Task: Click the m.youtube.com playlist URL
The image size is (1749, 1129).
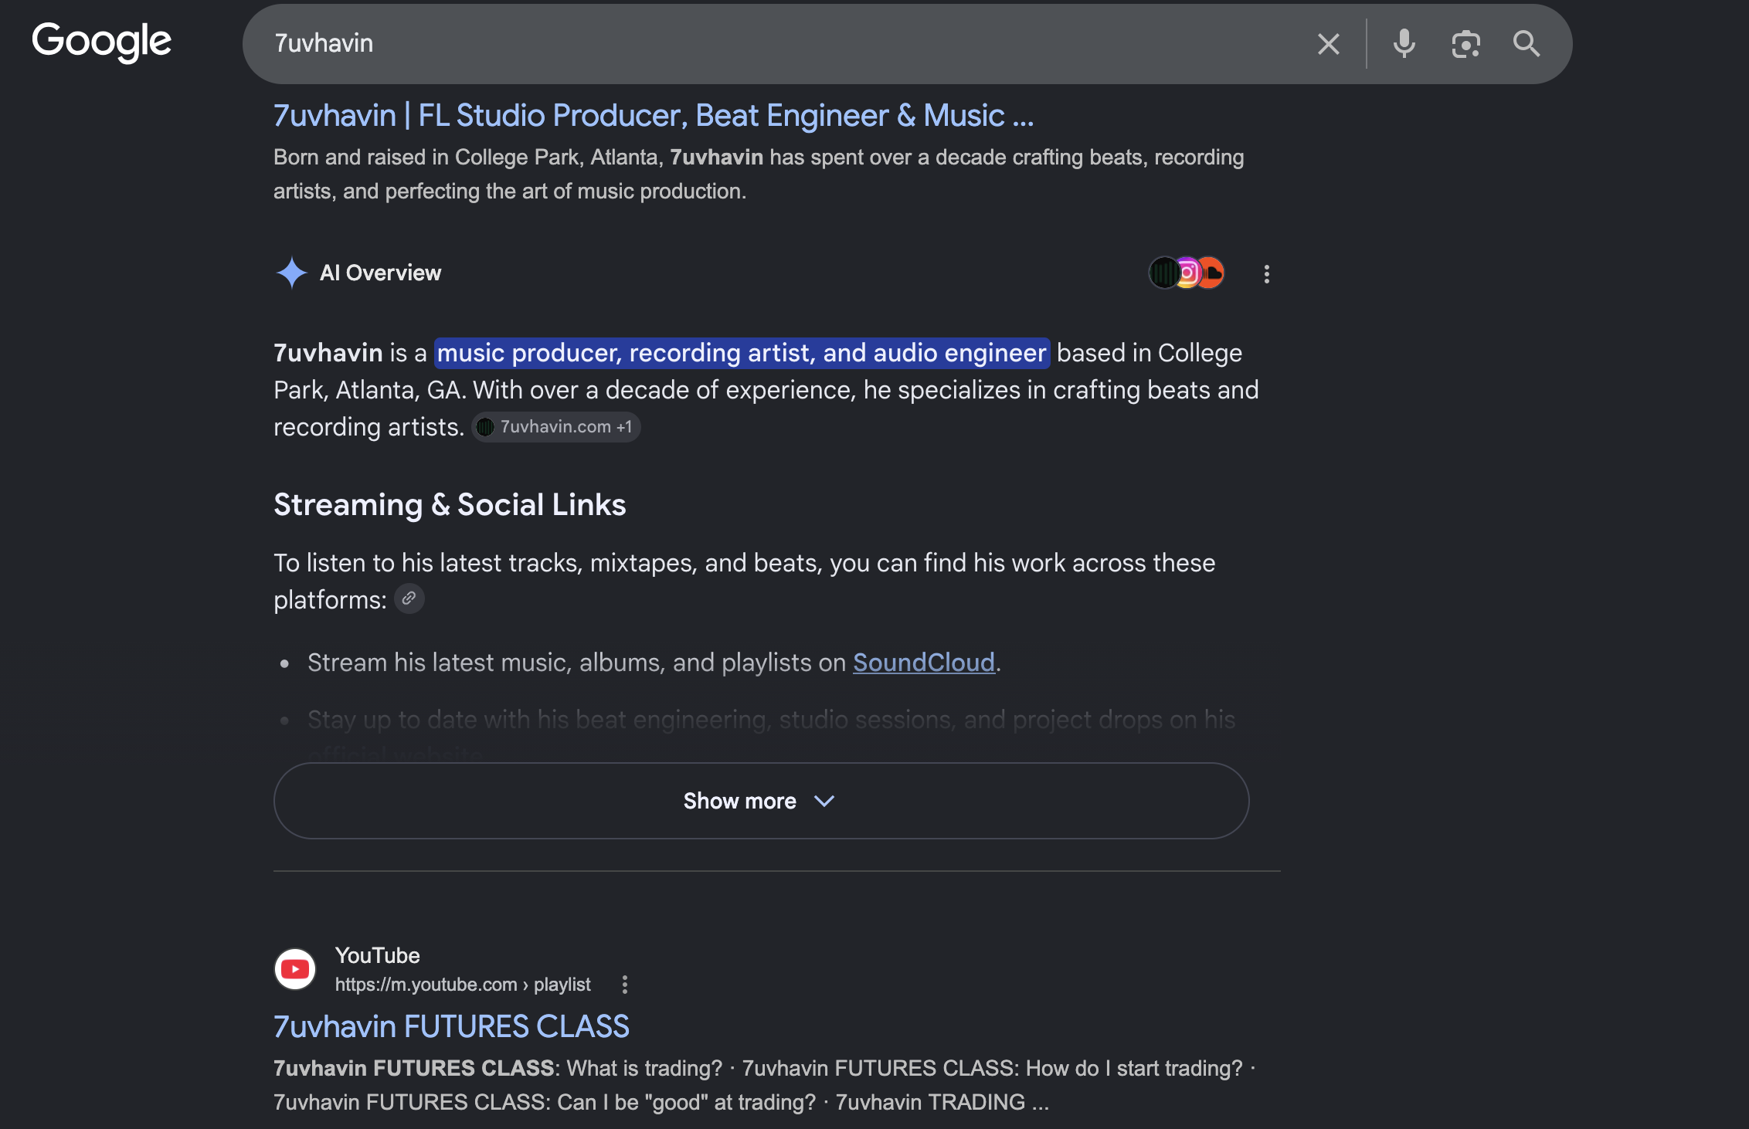Action: tap(462, 985)
